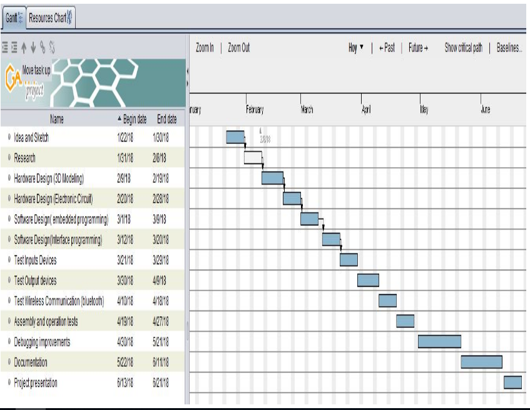530x410 pixels.
Task: Click the Zoom In button
Action: point(205,48)
